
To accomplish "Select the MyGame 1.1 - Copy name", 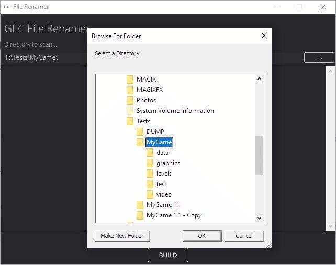I will (x=174, y=215).
